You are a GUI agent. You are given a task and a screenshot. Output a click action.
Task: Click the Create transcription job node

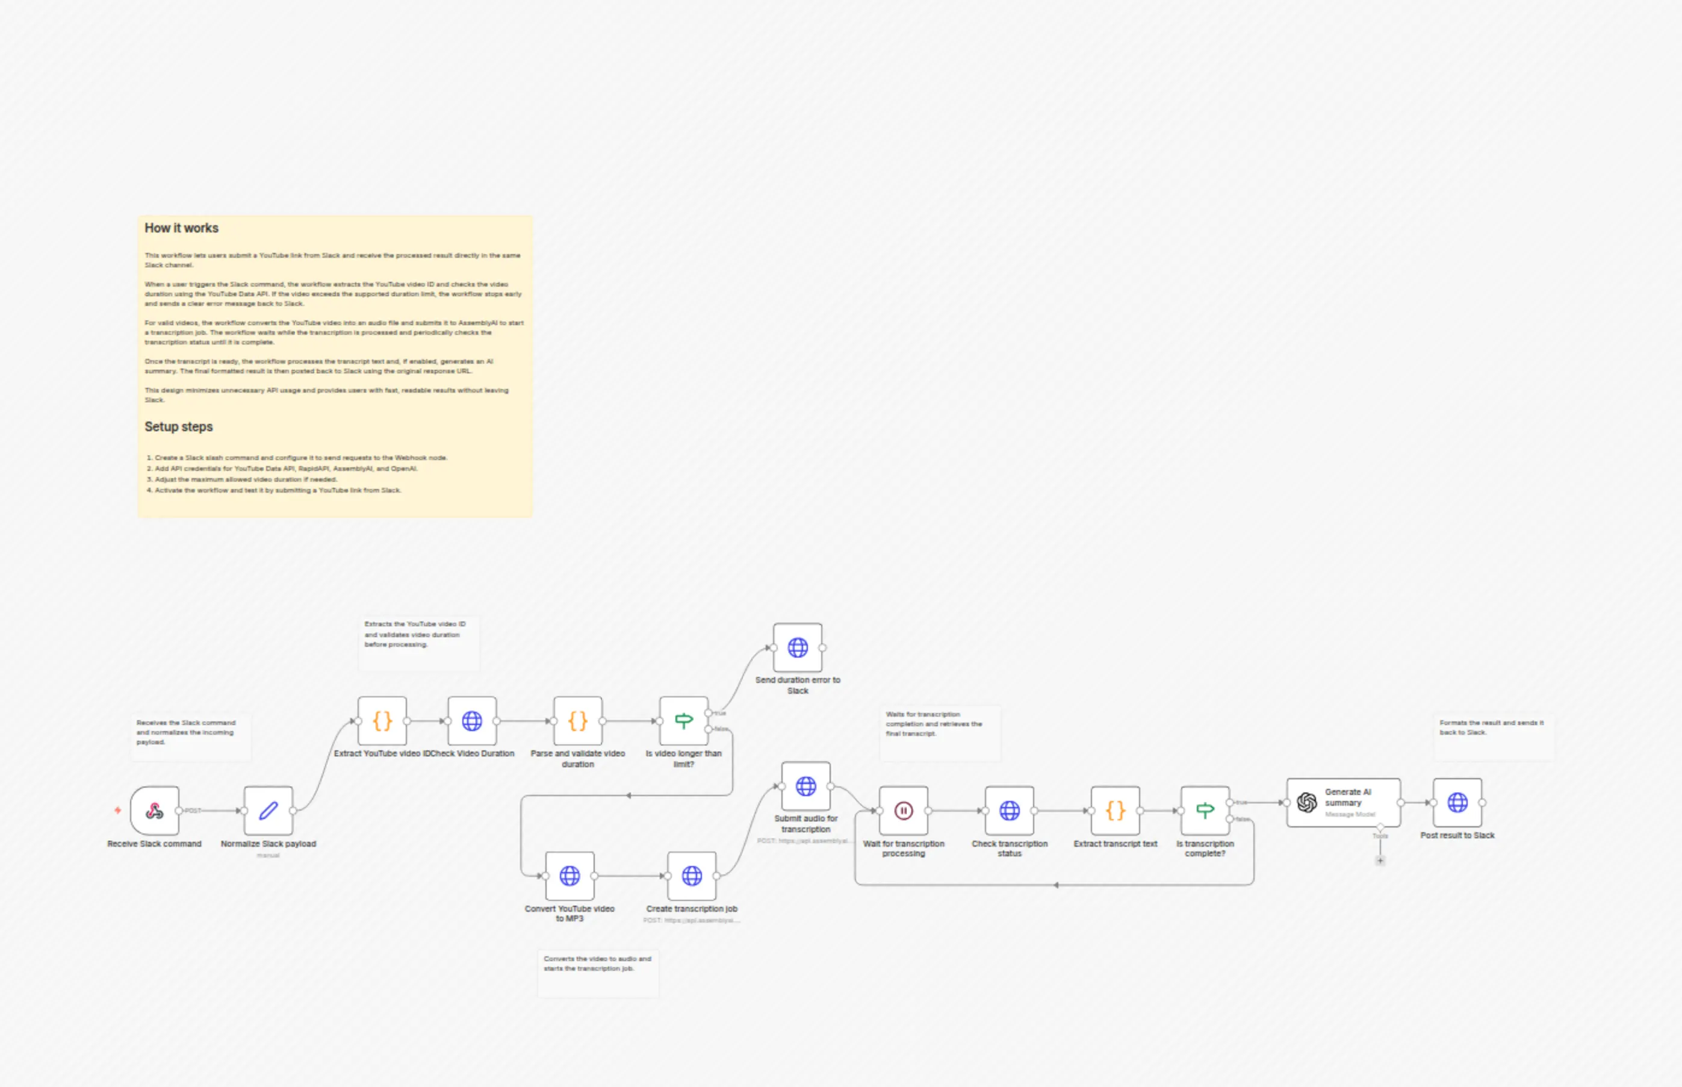692,876
